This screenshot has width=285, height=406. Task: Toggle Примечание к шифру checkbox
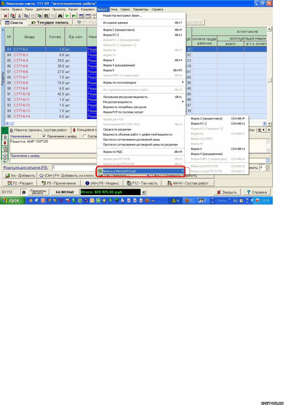click(44, 136)
